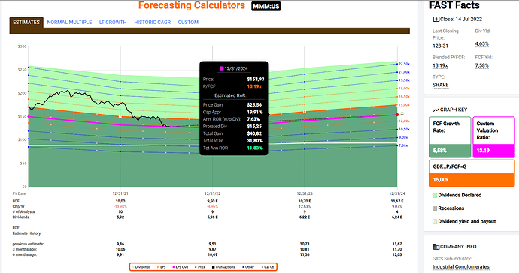The width and height of the screenshot is (519, 273).
Task: Click the red end marker at 12/31/24
Action: click(397, 115)
